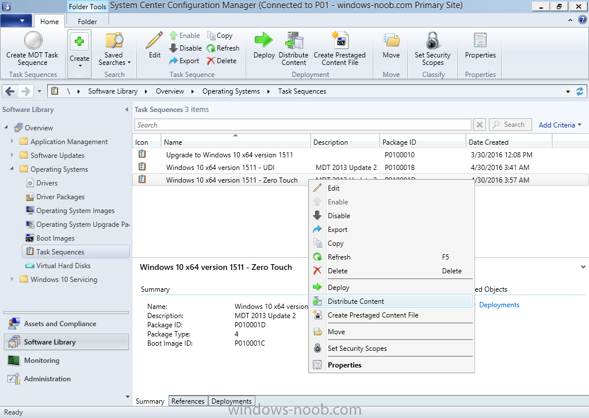Open the Administration workspace
The image size is (589, 418).
coord(66,378)
